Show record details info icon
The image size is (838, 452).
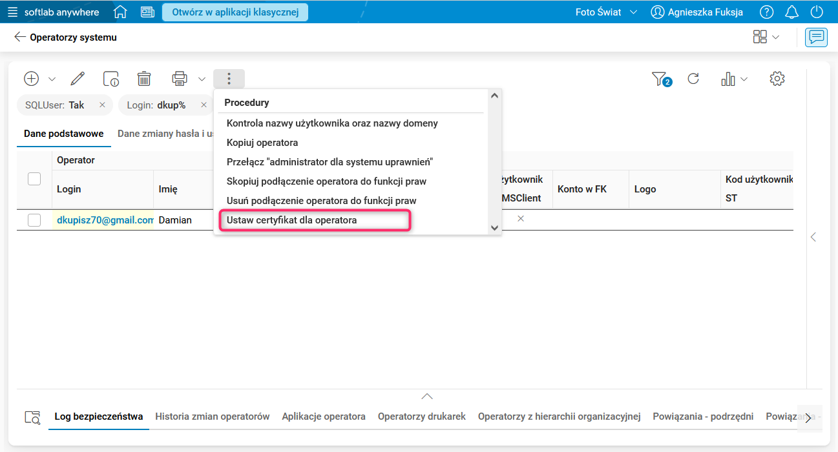point(111,79)
